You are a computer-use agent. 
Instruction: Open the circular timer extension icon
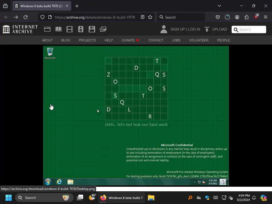pos(227,17)
